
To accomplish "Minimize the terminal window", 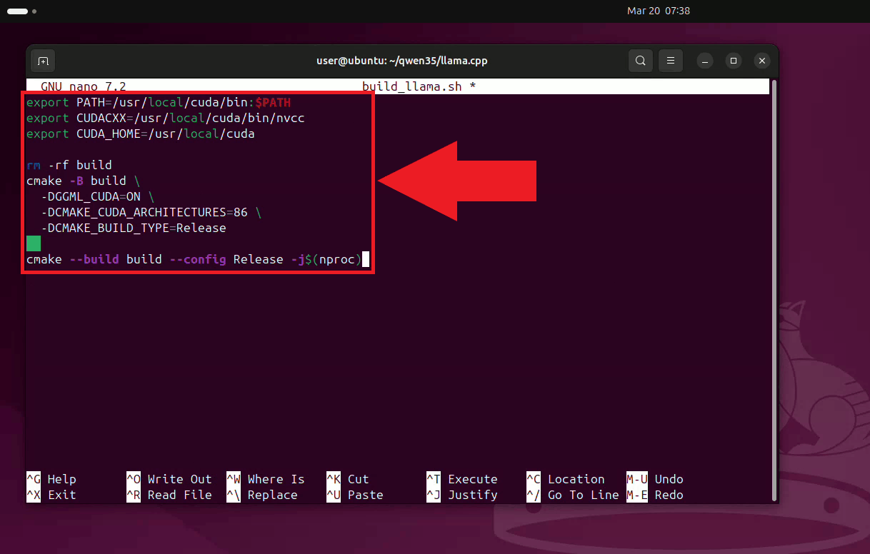I will (705, 61).
